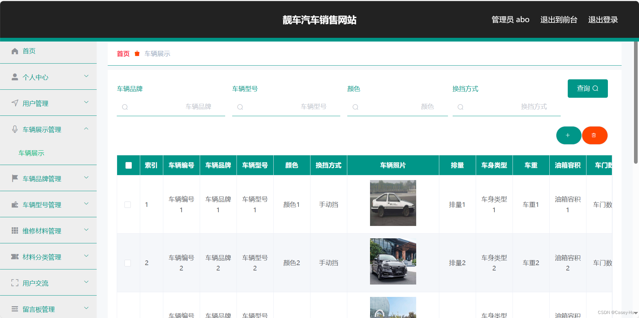Select the 车辆展示 submenu item
639x318 pixels.
click(48, 153)
